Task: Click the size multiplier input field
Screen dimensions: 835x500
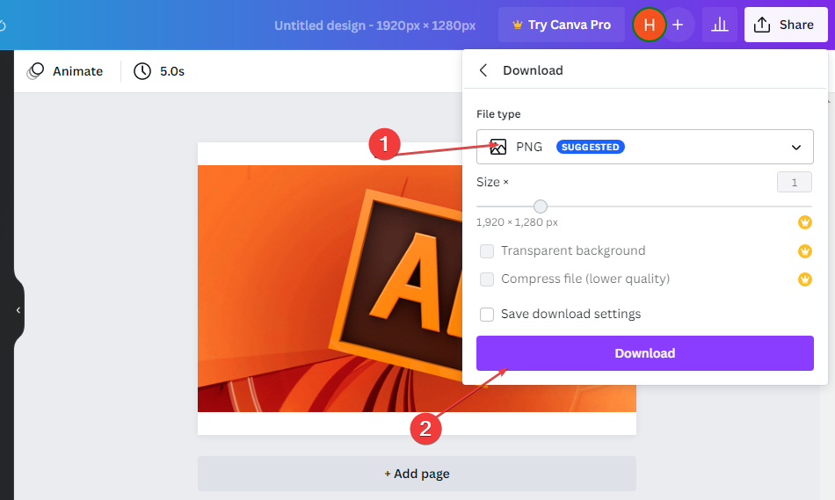Action: point(794,182)
